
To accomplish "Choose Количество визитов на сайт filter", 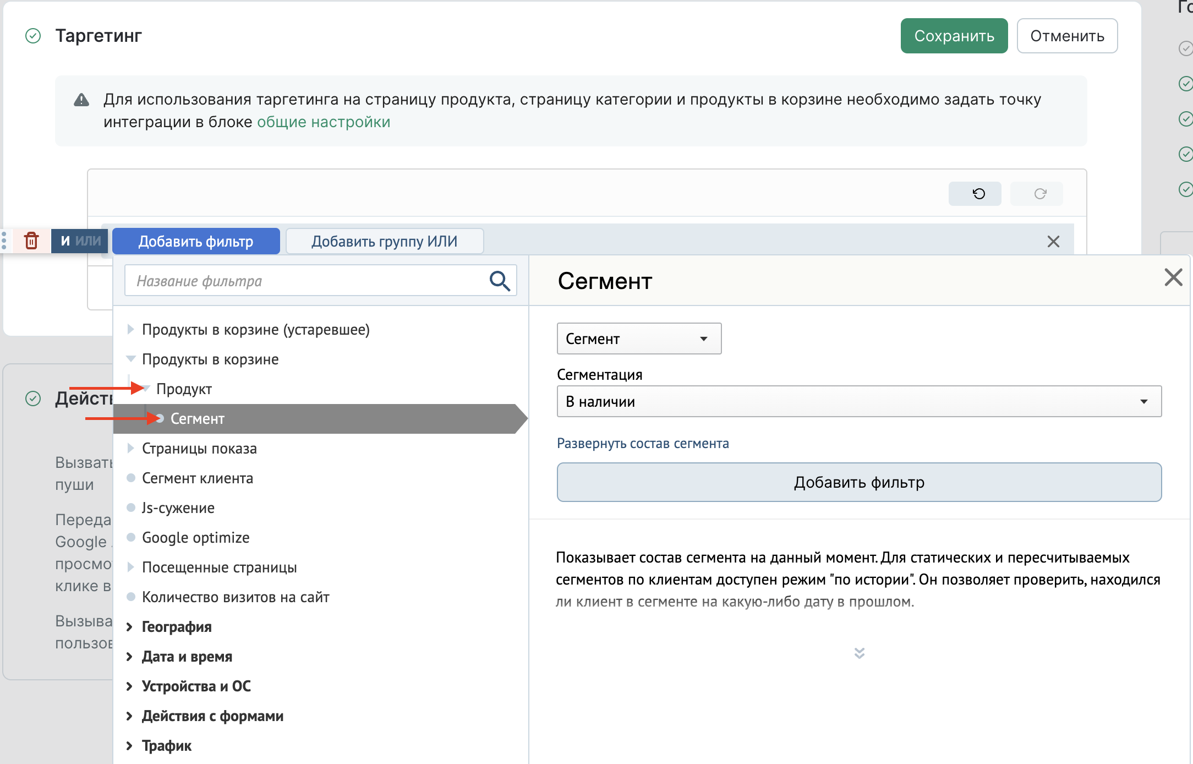I will [x=236, y=597].
